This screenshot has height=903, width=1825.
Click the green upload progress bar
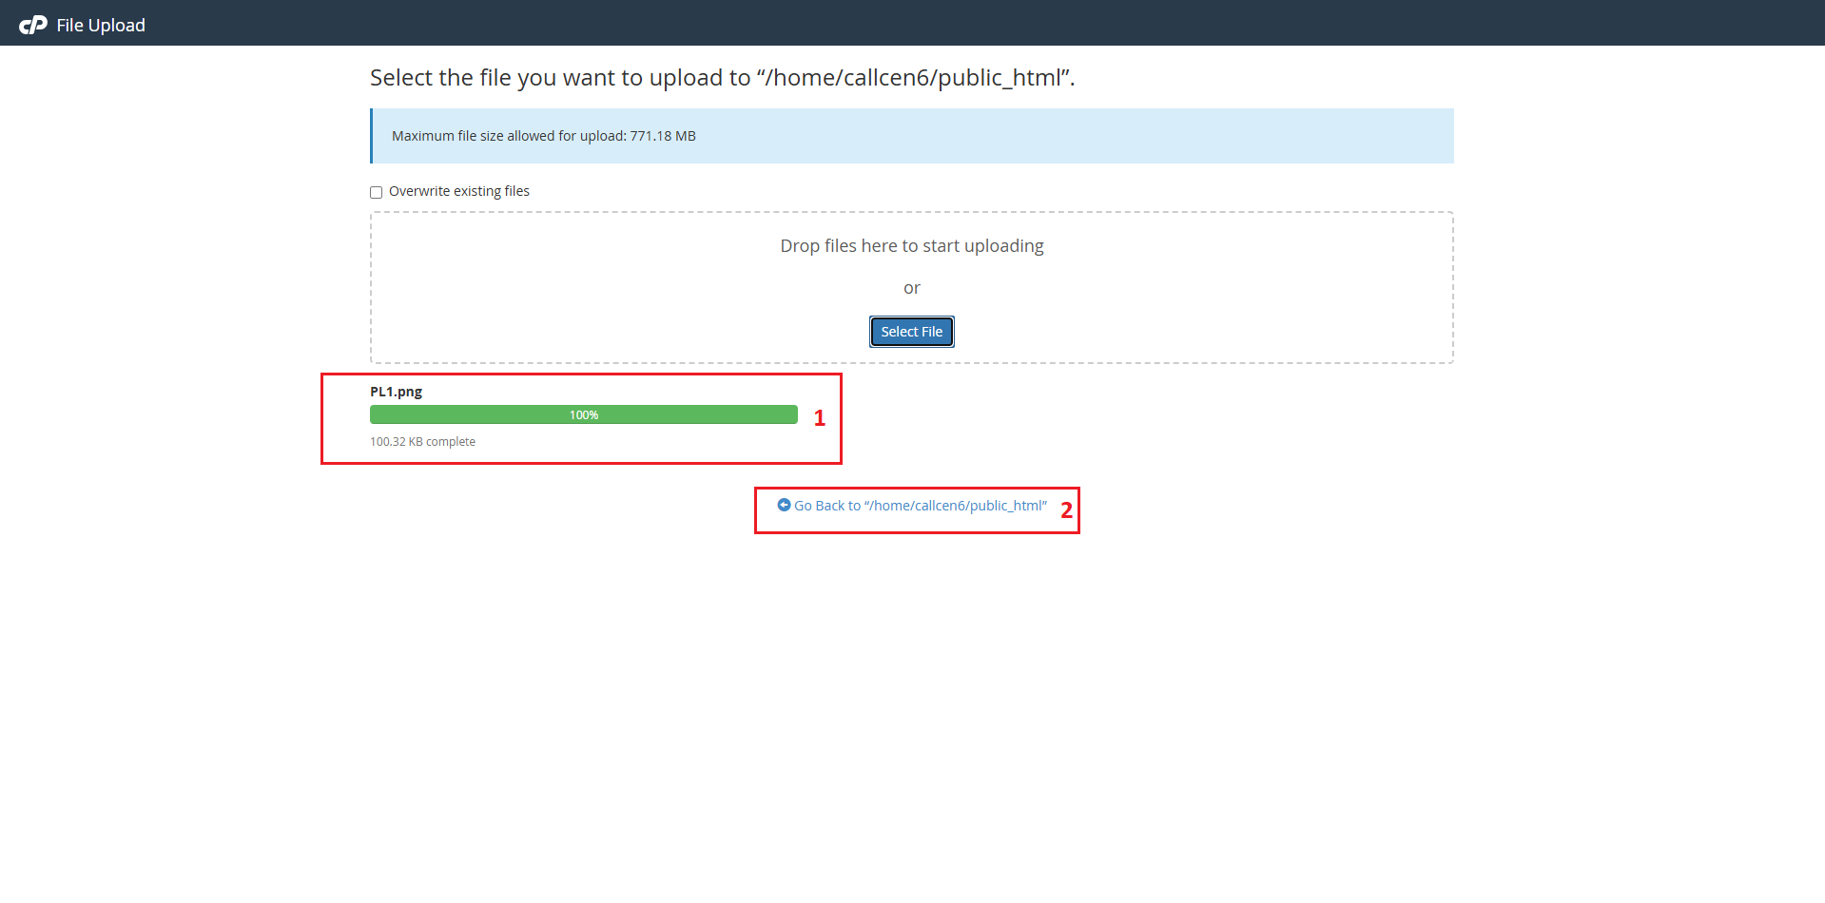(476, 414)
